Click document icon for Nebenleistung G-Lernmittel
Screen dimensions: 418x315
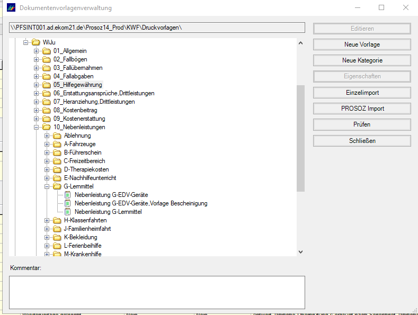[x=67, y=212]
